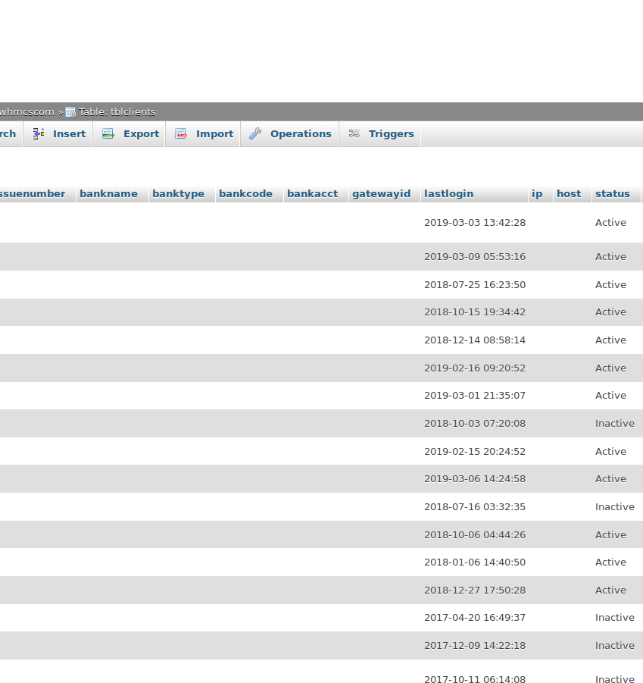643x683 pixels.
Task: Sort by the ip column header
Action: pos(537,194)
